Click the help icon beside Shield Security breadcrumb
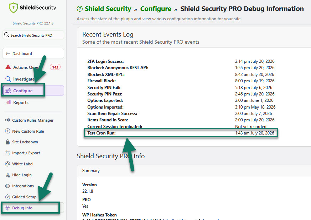The height and width of the screenshot is (220, 311). click(80, 9)
